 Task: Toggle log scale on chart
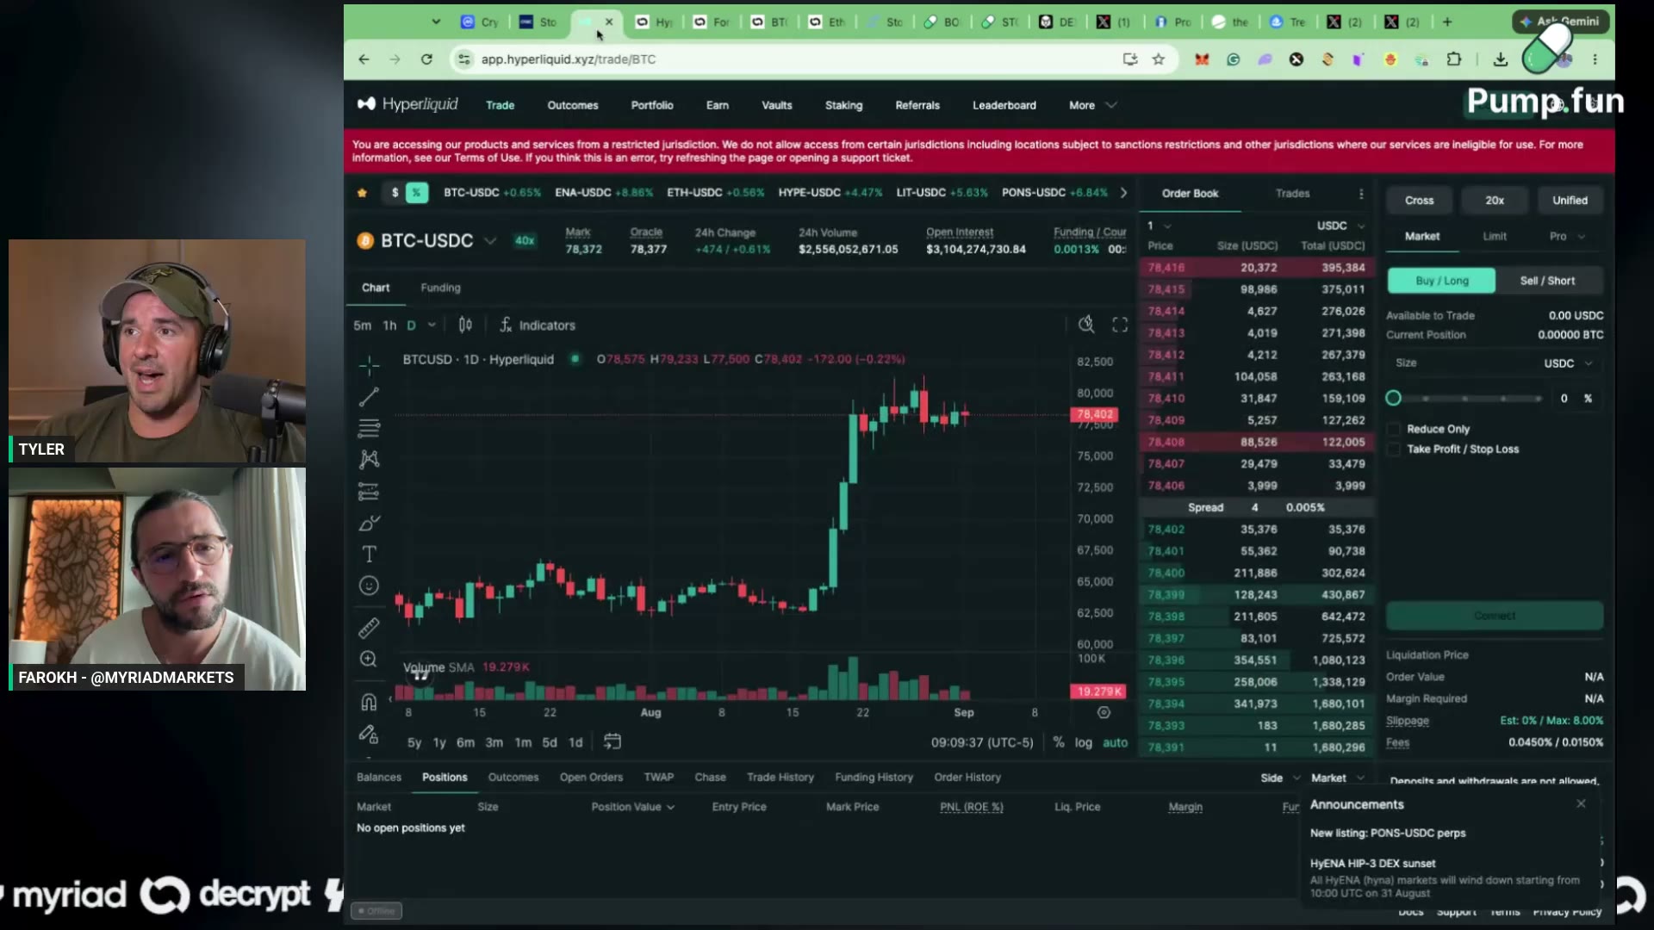pos(1083,742)
